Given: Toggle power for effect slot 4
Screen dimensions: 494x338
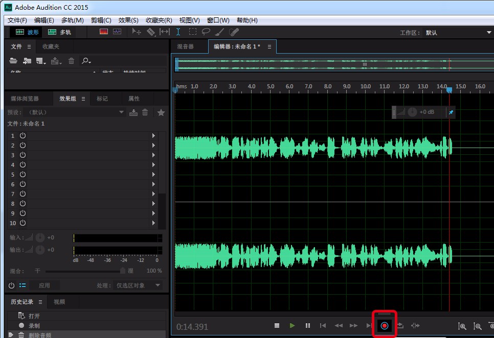Looking at the screenshot, I should click(x=23, y=165).
